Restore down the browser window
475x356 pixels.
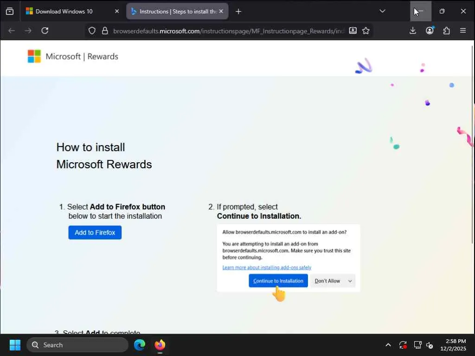(442, 12)
